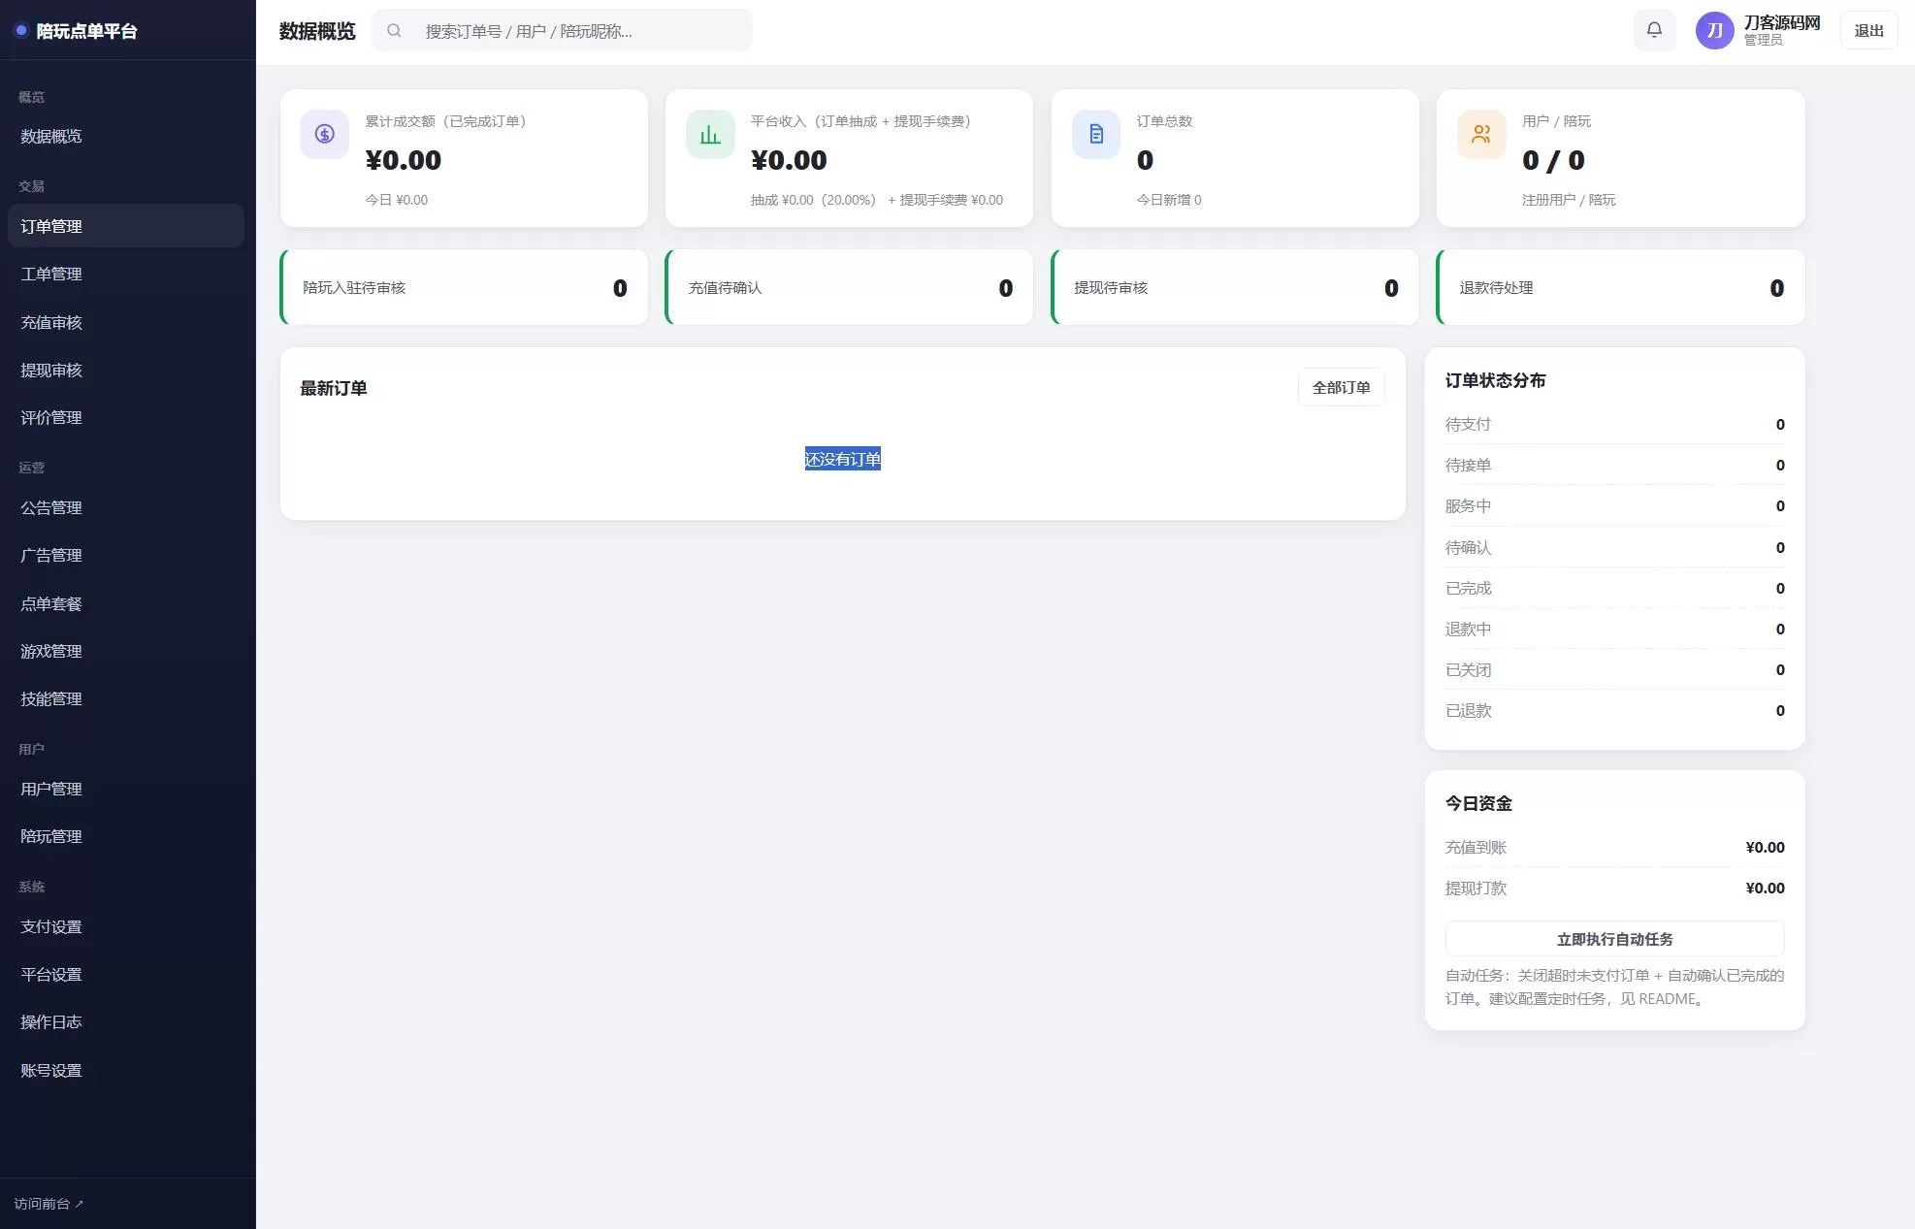The image size is (1915, 1229).
Task: Open the 访问前台 link
Action: [x=49, y=1204]
